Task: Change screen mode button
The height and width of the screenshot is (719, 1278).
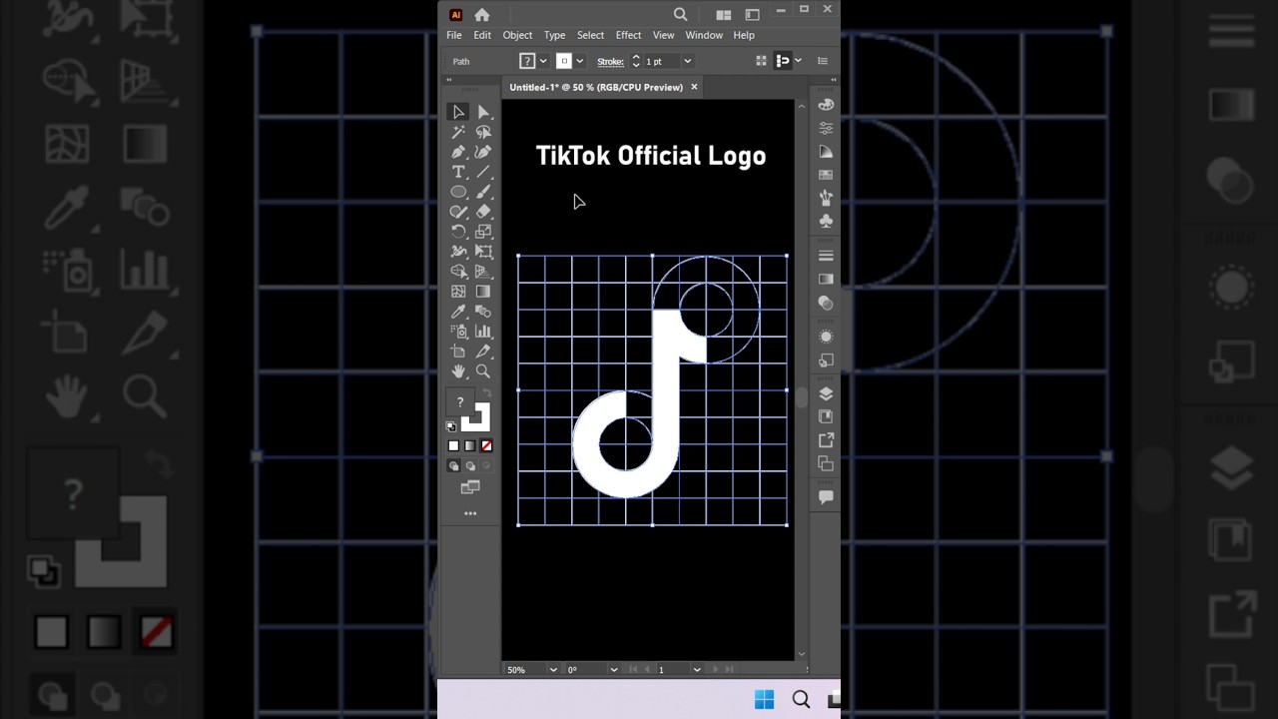Action: (x=470, y=487)
